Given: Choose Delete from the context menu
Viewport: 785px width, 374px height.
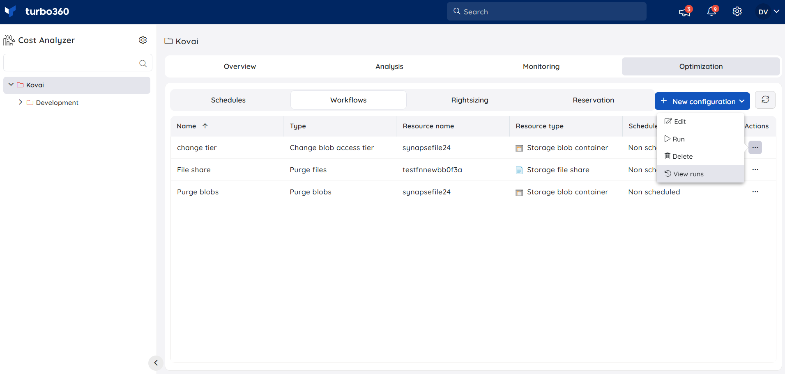Looking at the screenshot, I should 700,156.
